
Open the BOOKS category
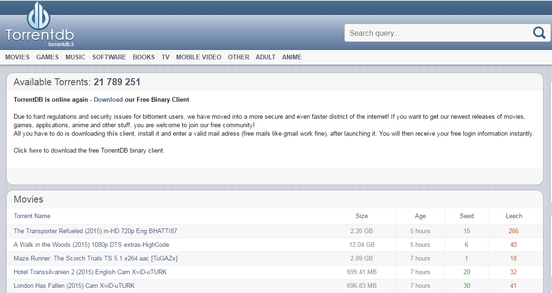coord(144,57)
